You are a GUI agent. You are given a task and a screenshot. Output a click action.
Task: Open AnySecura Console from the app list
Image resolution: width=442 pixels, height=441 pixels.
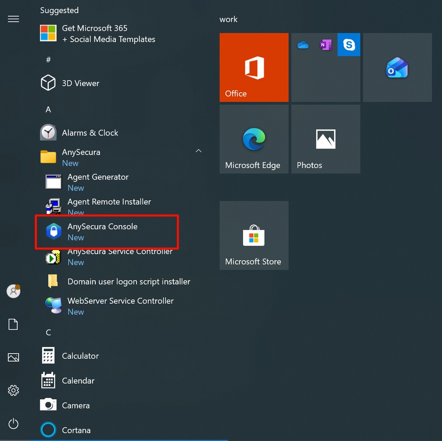point(102,227)
